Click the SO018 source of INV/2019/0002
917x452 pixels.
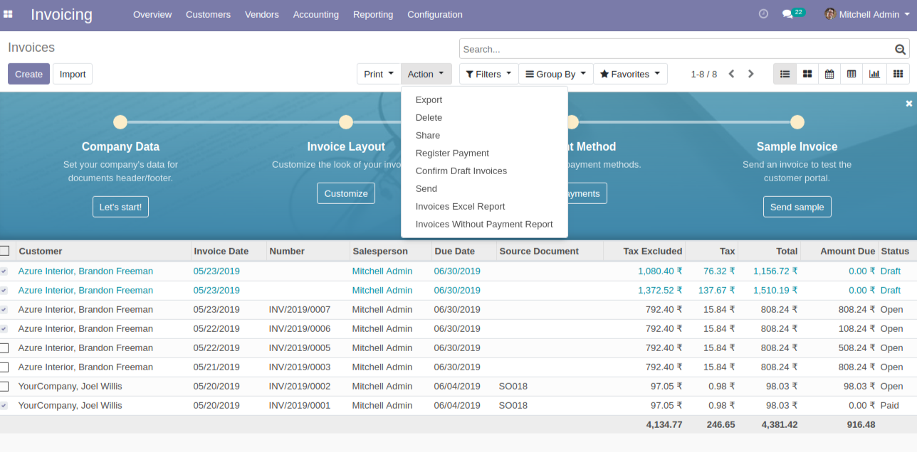click(x=513, y=386)
